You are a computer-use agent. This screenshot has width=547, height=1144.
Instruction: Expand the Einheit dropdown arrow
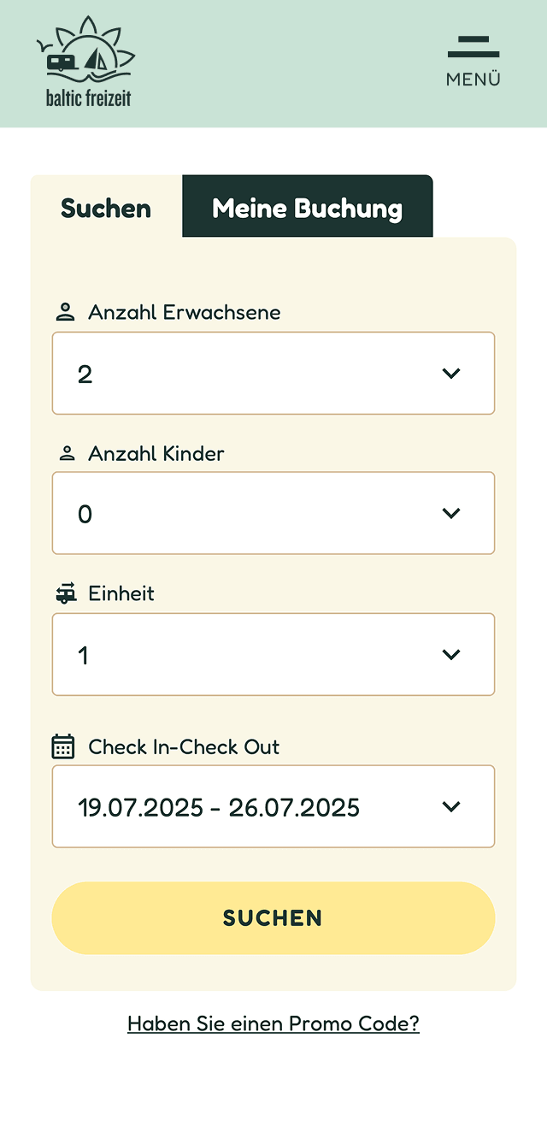[x=451, y=654]
